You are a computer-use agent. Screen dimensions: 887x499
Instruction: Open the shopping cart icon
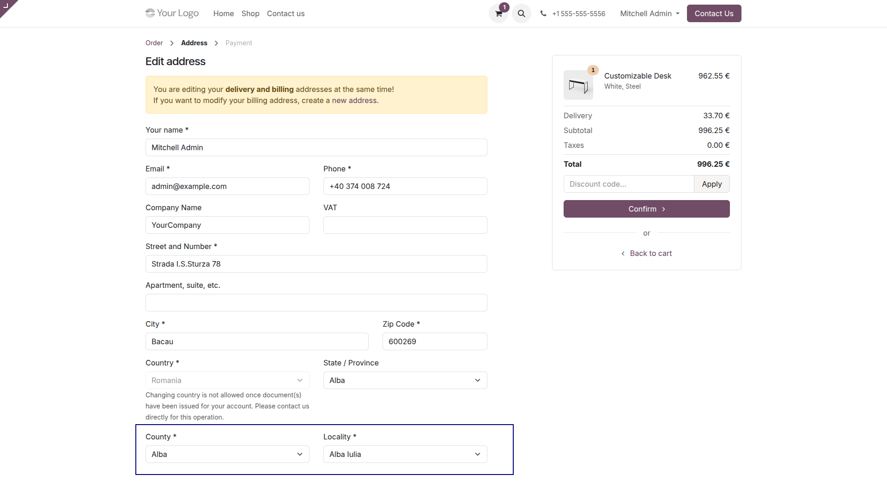coord(498,13)
